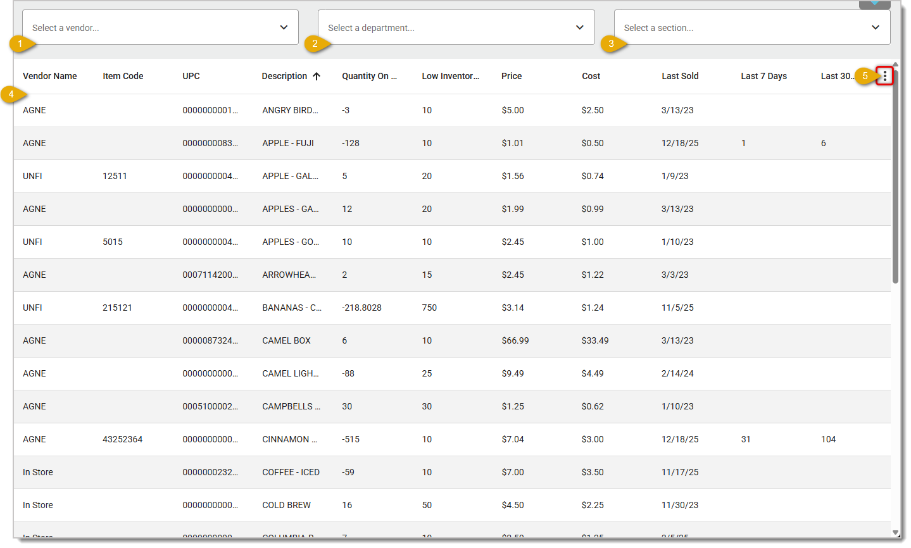911x548 pixels.
Task: Select the COLD BREW description cell
Action: pos(286,505)
